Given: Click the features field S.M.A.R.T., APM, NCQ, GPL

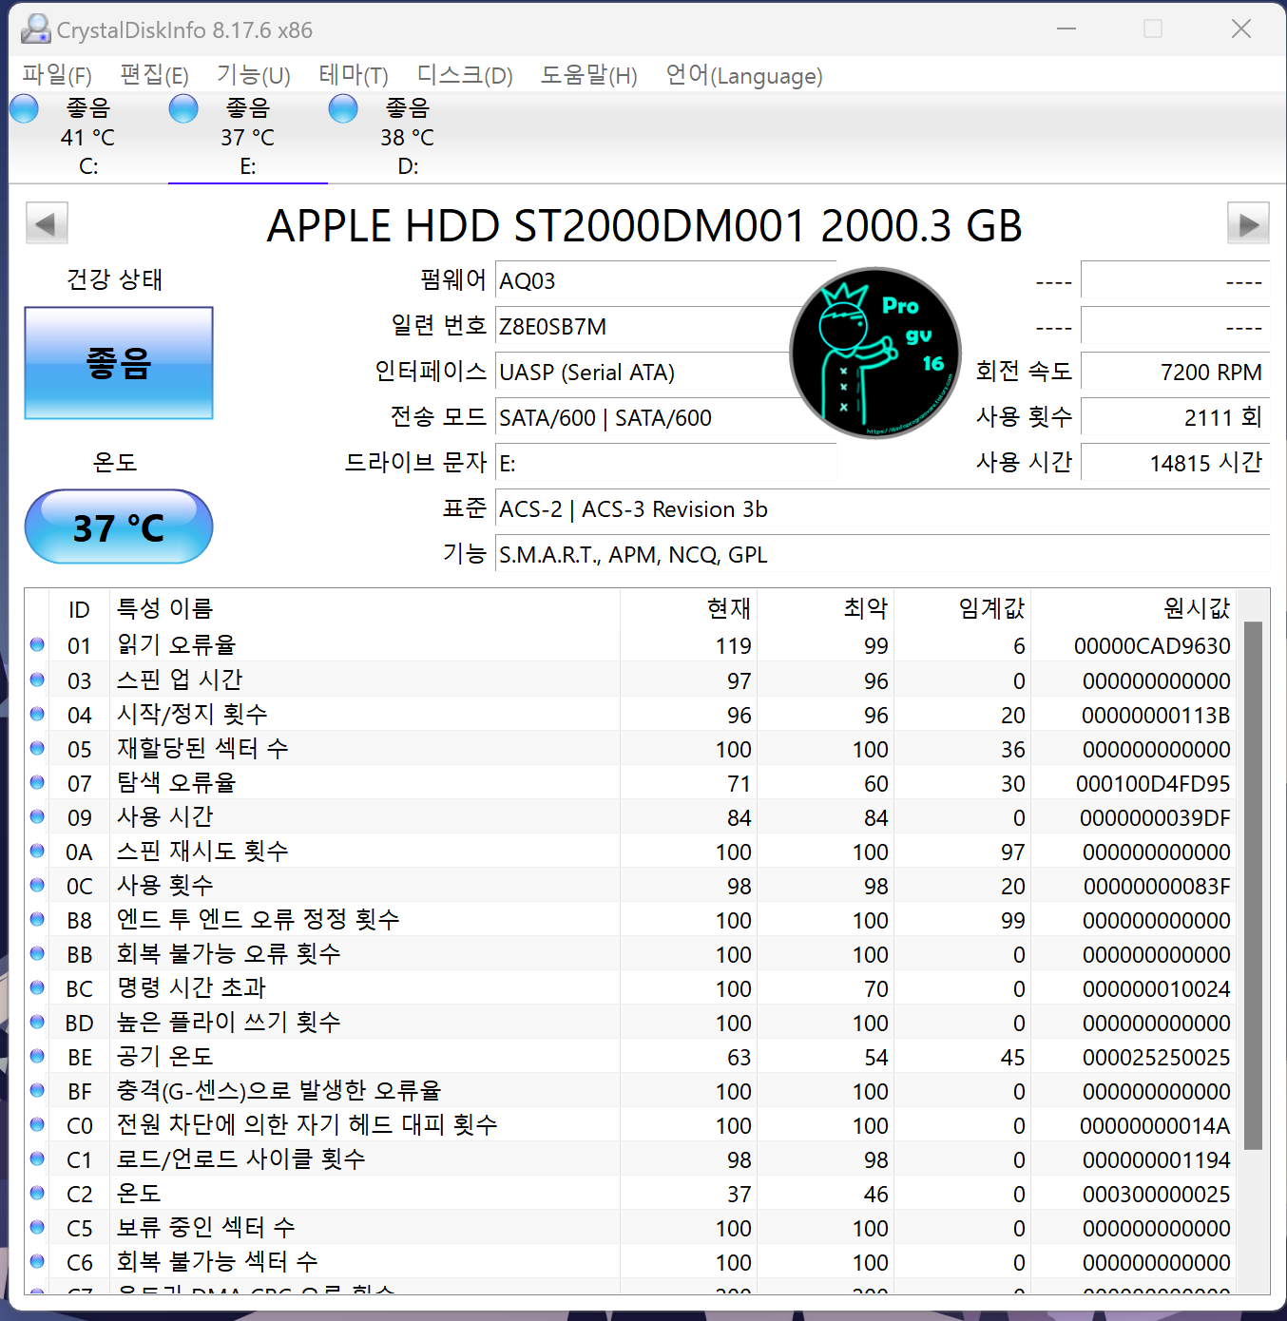Looking at the screenshot, I should click(x=882, y=554).
